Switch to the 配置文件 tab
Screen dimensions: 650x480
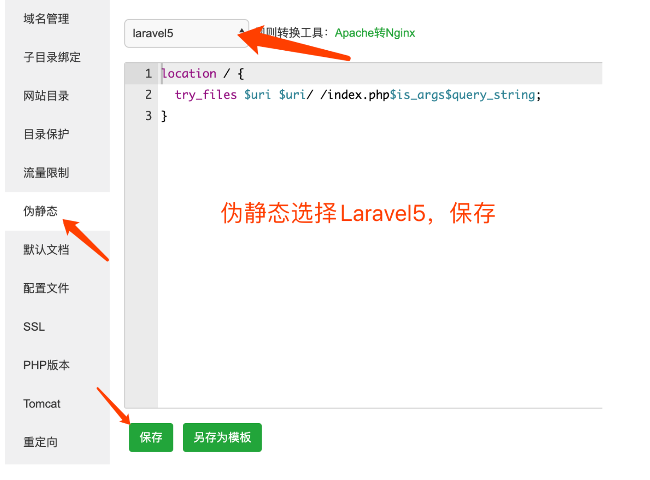click(46, 288)
